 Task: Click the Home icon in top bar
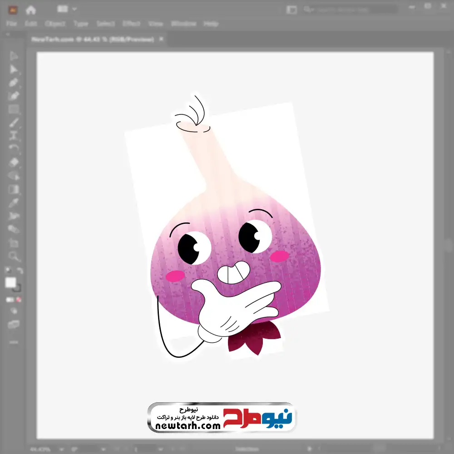31,10
